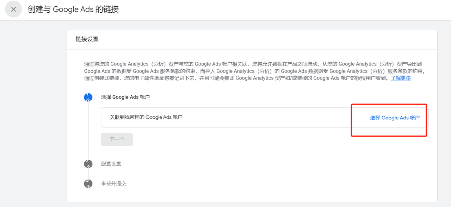Select step 1 circle icon
451x207 pixels.
pyautogui.click(x=88, y=97)
